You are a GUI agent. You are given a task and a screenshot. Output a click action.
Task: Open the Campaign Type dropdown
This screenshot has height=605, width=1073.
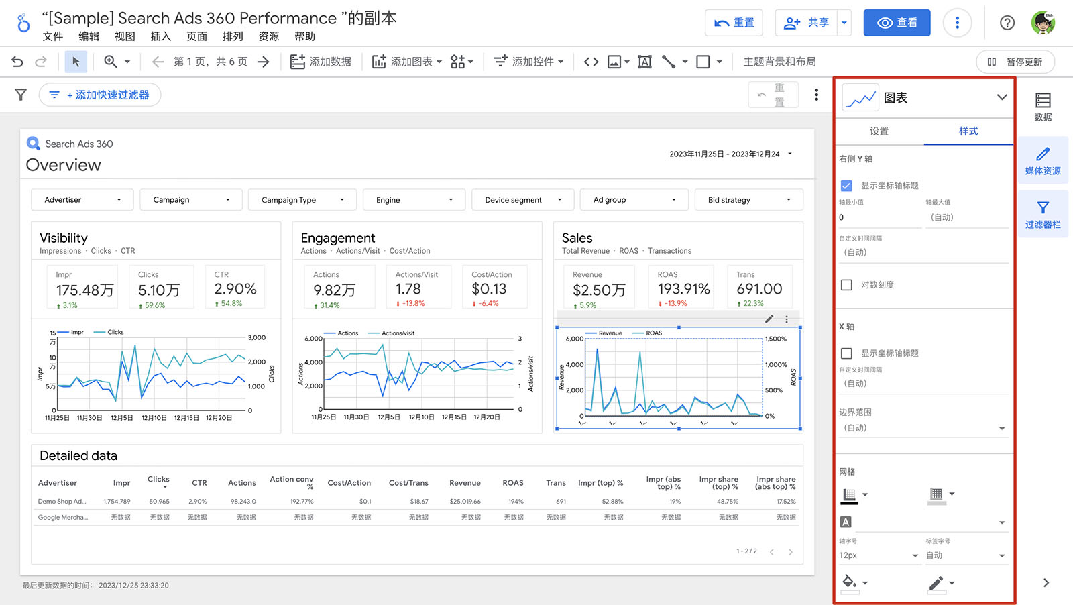302,200
